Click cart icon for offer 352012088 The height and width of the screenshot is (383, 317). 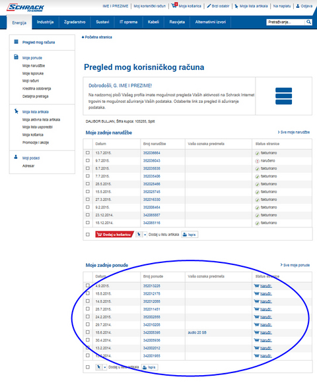click(x=256, y=301)
